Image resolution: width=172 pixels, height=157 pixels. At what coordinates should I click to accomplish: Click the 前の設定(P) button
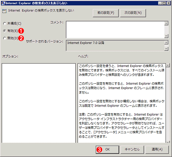(106, 13)
